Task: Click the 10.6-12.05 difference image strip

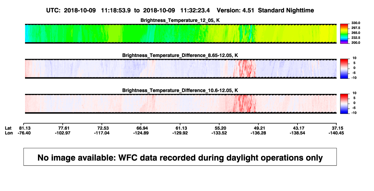Action: click(x=181, y=104)
